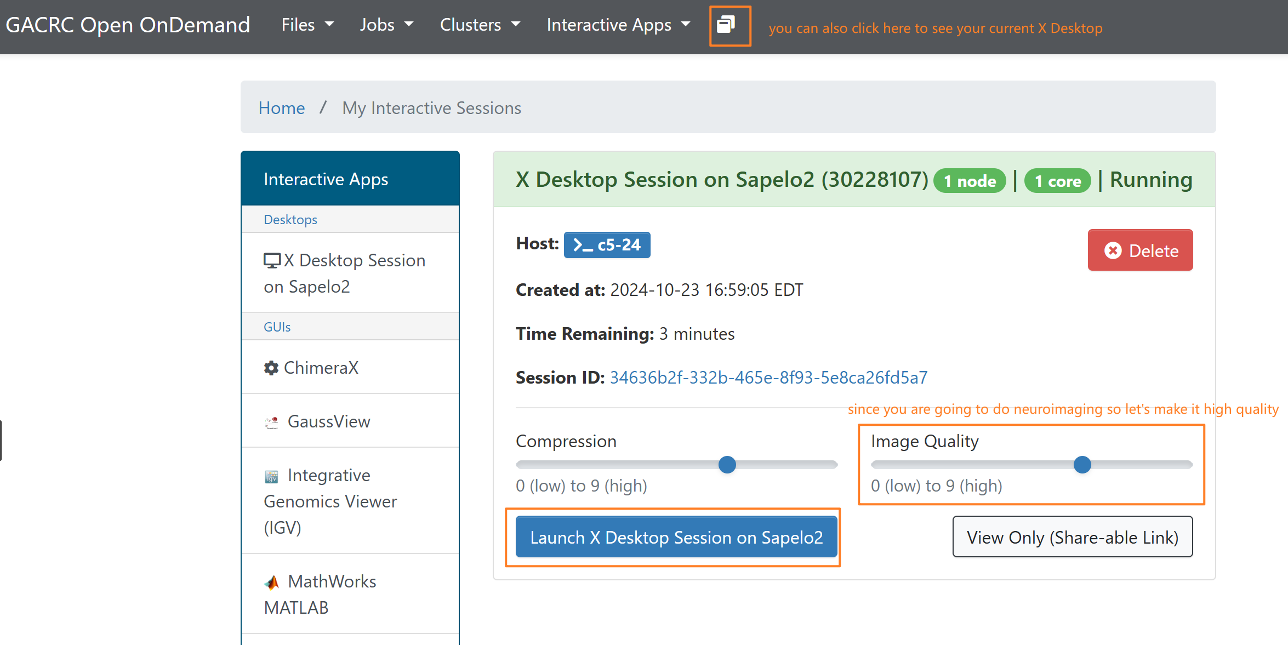Launch X Desktop Session on Sapelo2
The image size is (1288, 645).
pyautogui.click(x=676, y=537)
